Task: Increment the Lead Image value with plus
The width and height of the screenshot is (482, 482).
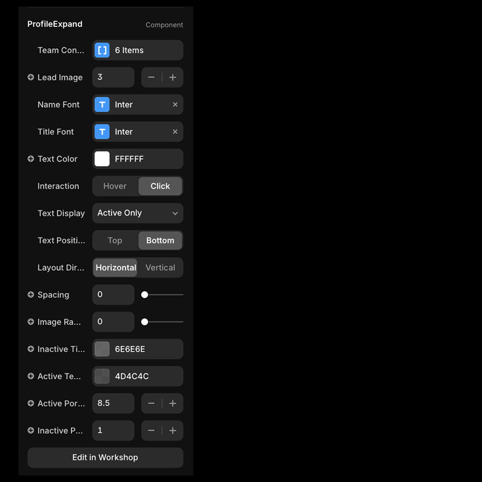Action: point(173,77)
